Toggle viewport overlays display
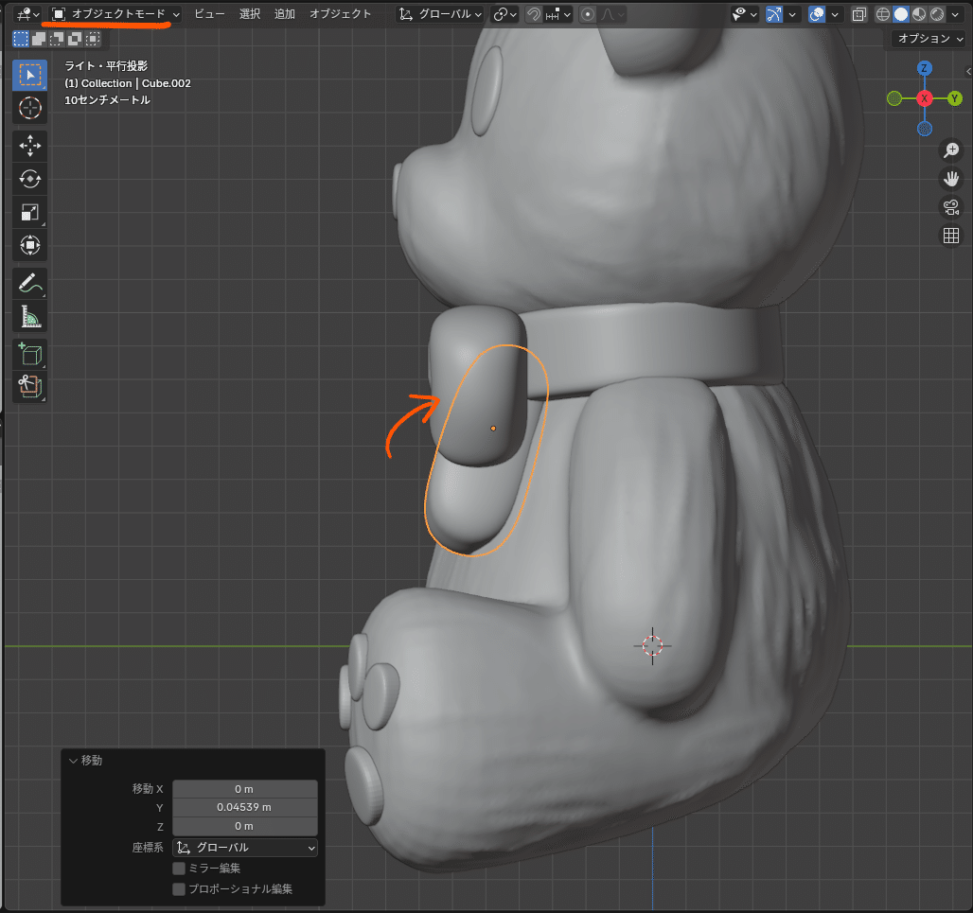The width and height of the screenshot is (973, 913). click(817, 14)
